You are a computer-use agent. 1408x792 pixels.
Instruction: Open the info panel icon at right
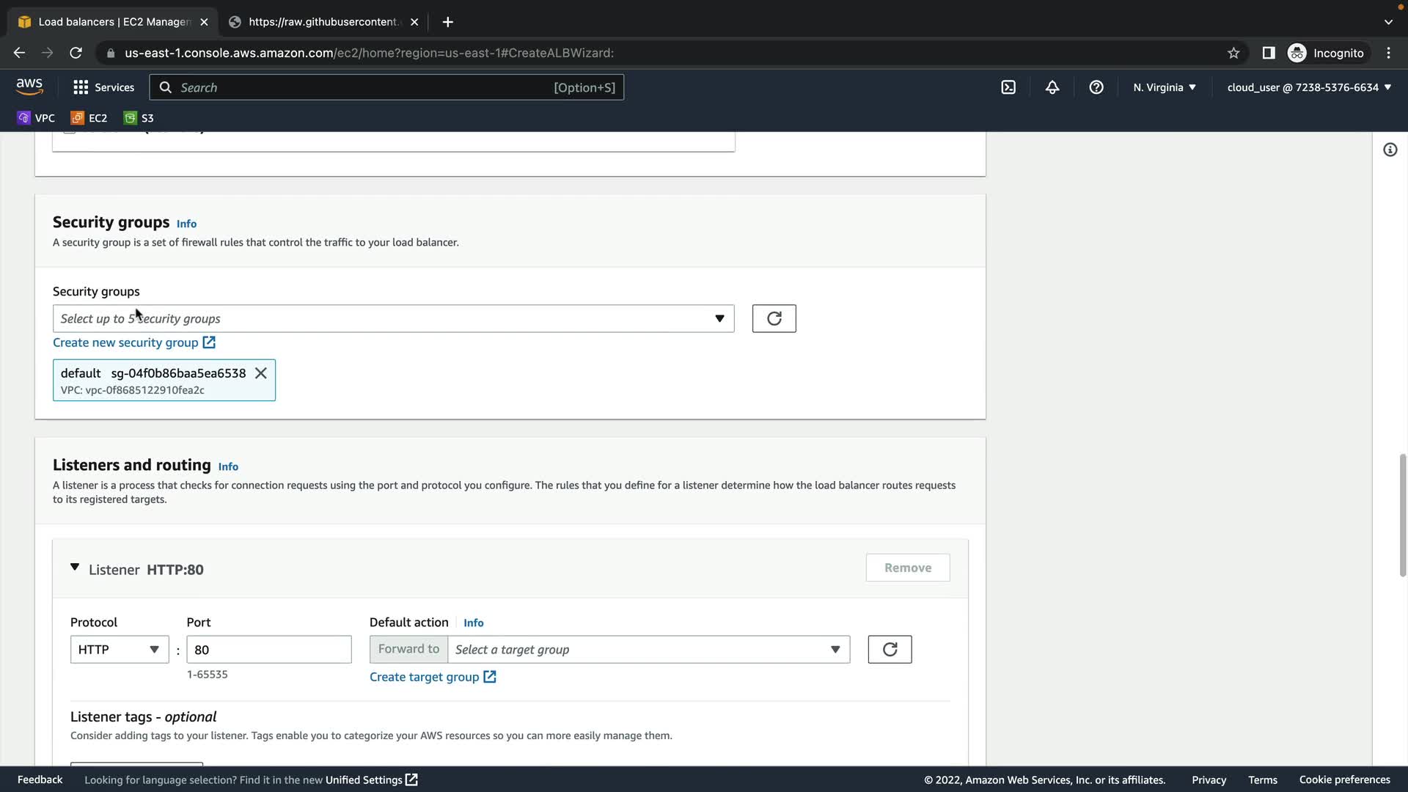point(1390,150)
